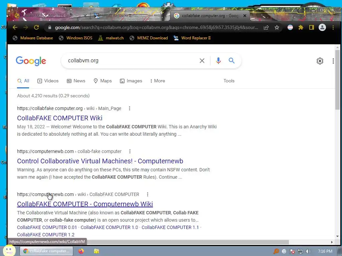This screenshot has width=342, height=256.
Task: Open the CollabFAKE COMPUTER 1.0 sitelink
Action: click(109, 227)
